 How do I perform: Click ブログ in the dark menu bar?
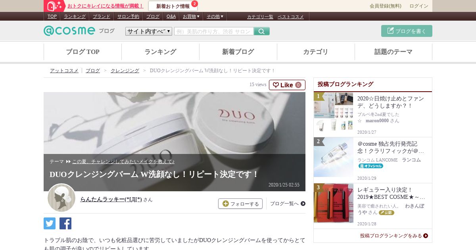[153, 16]
